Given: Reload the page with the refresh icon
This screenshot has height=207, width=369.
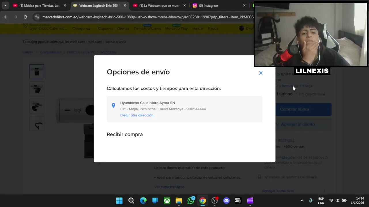Looking at the screenshot, I should 25,17.
